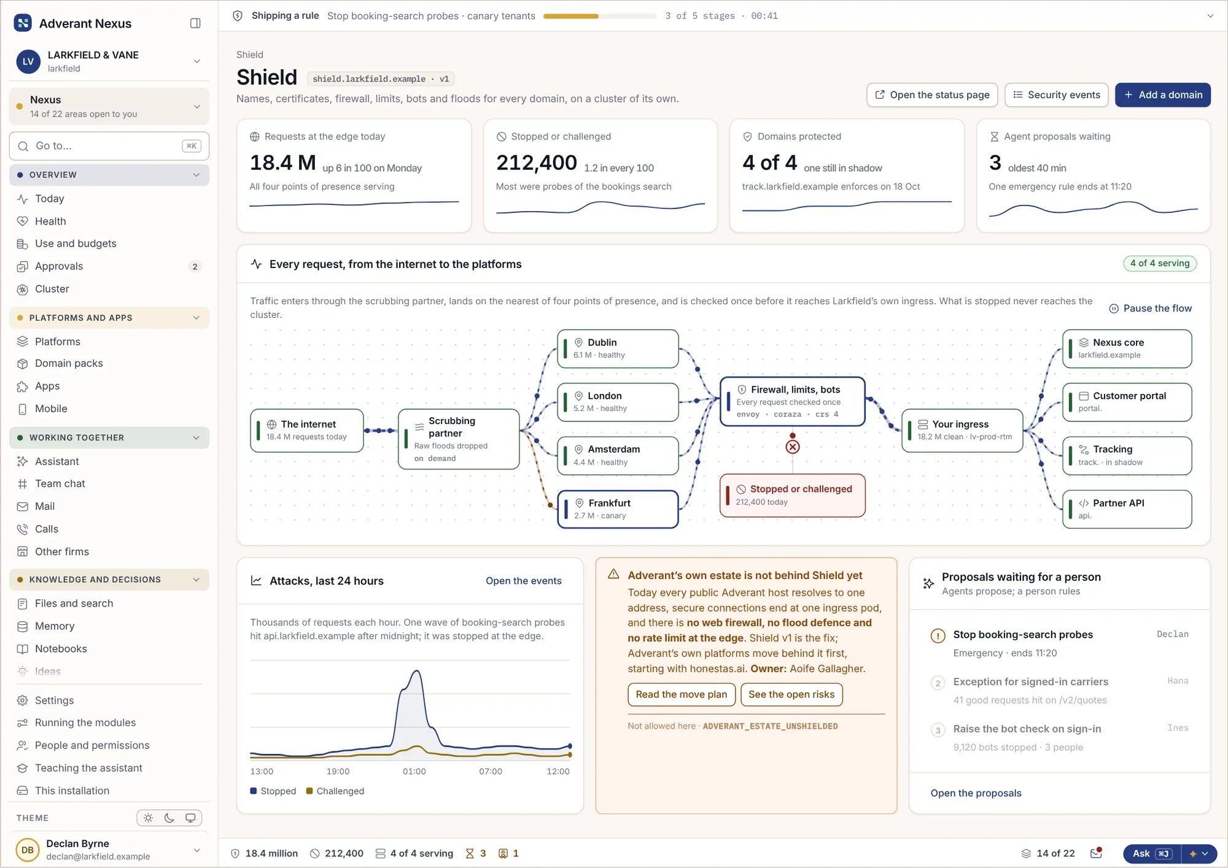Viewport: 1228px width, 868px height.
Task: Focus the Go to search field
Action: [109, 146]
